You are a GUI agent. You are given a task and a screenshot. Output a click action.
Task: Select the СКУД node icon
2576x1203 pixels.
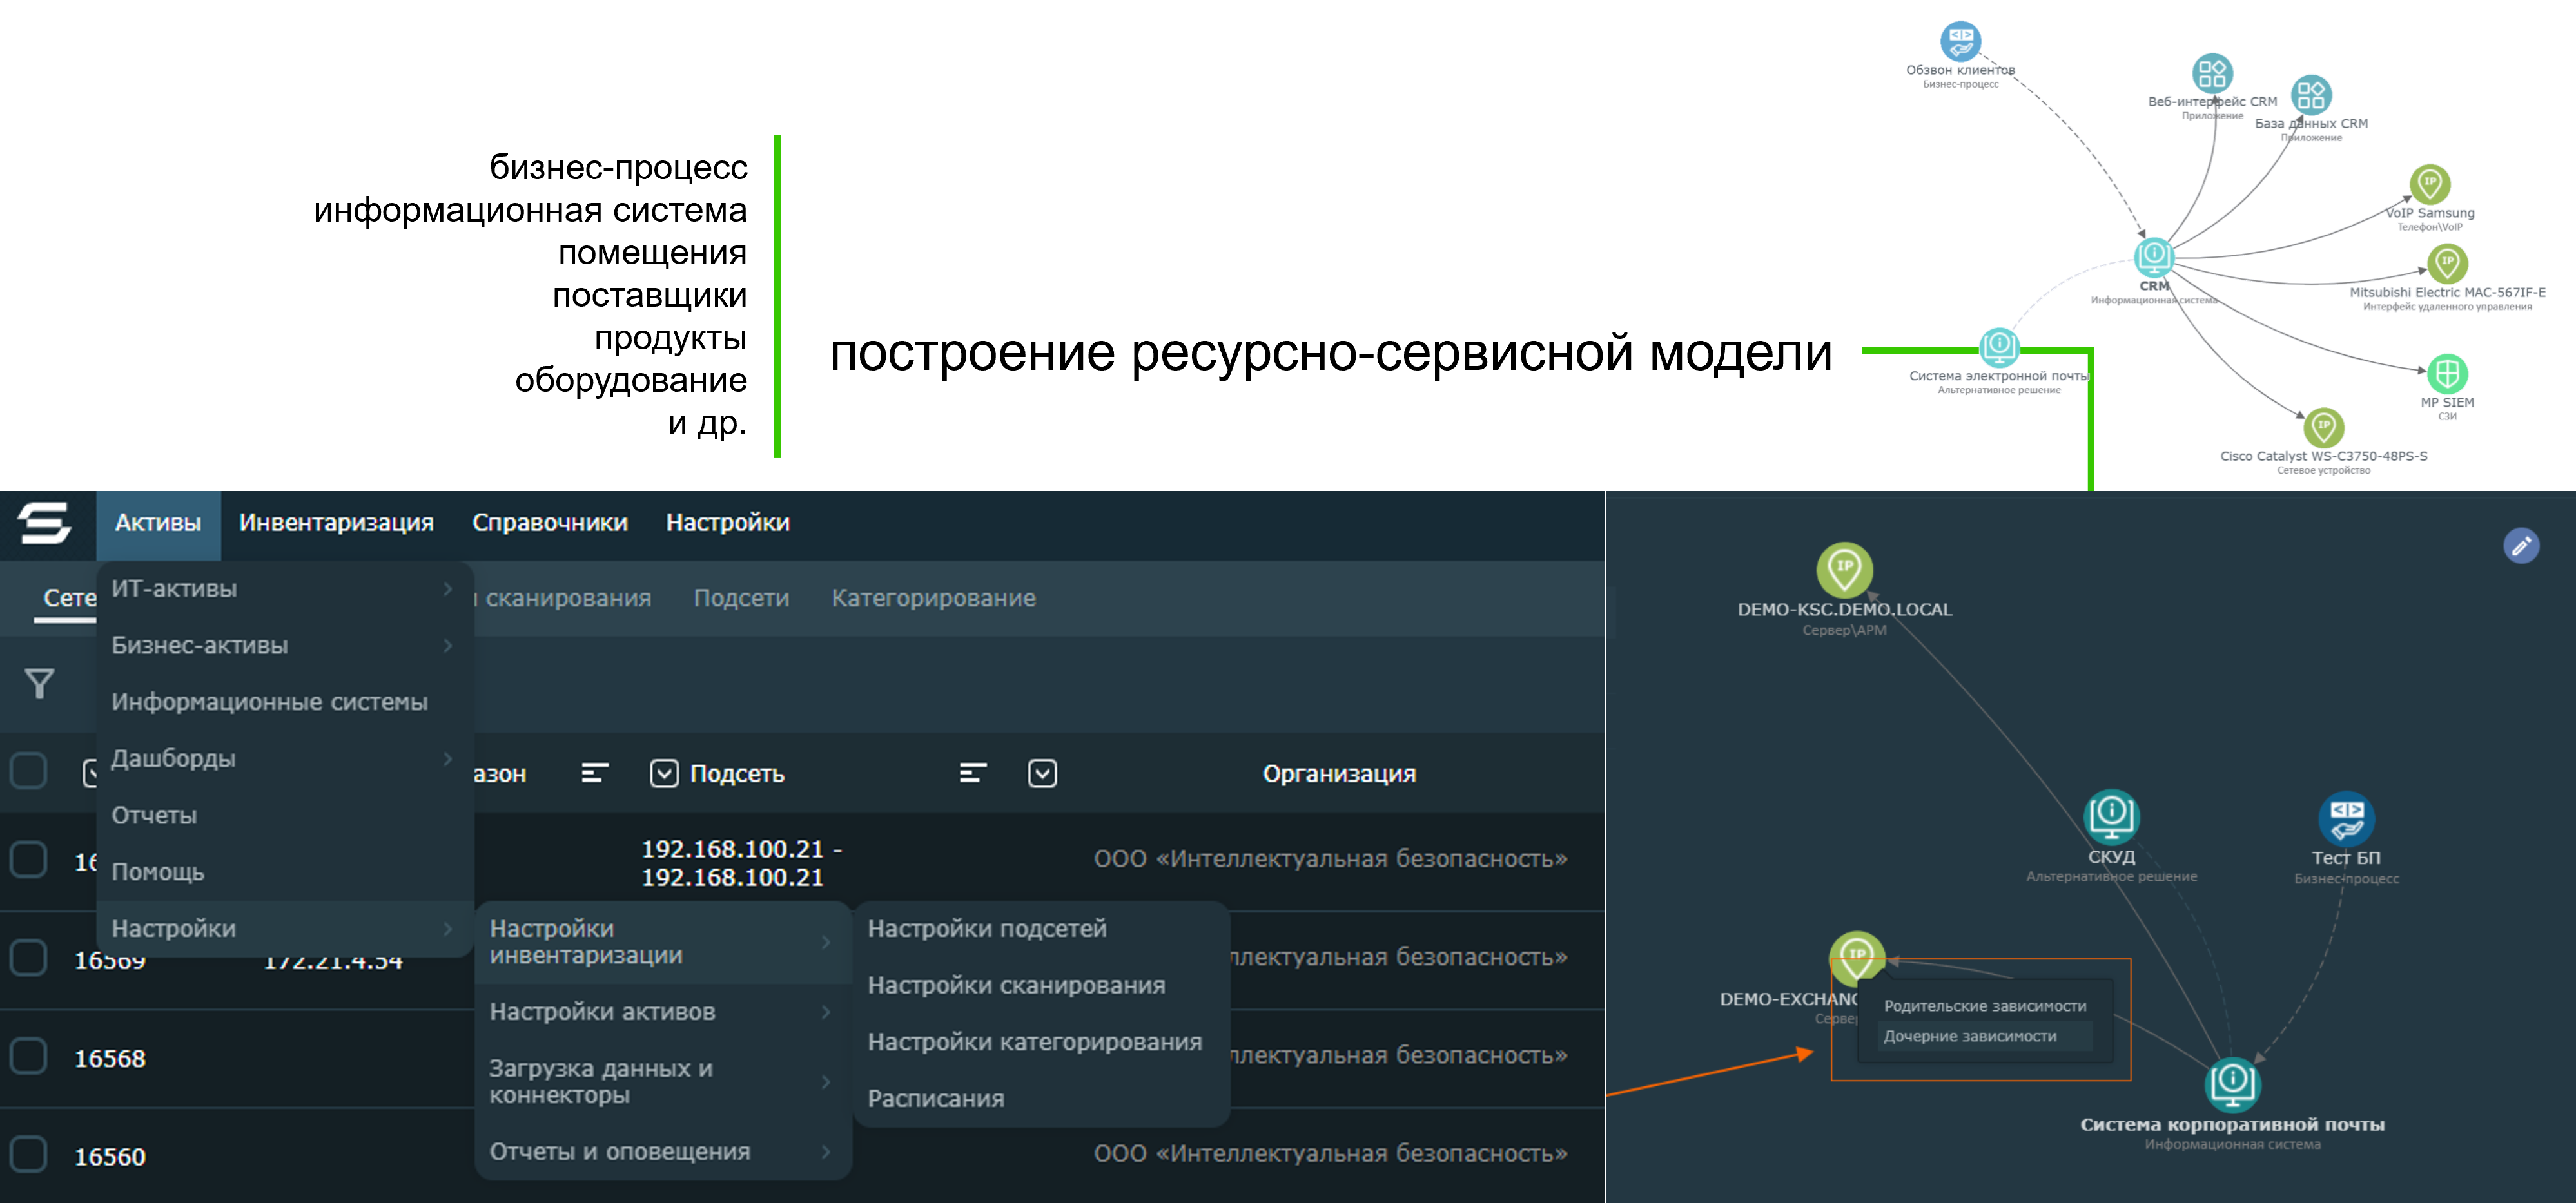tap(2110, 815)
